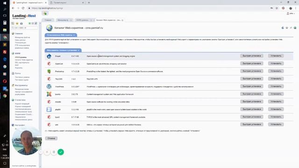299x168 pixels.
Task: Click the sidebar search field
Action: (x=24, y=28)
